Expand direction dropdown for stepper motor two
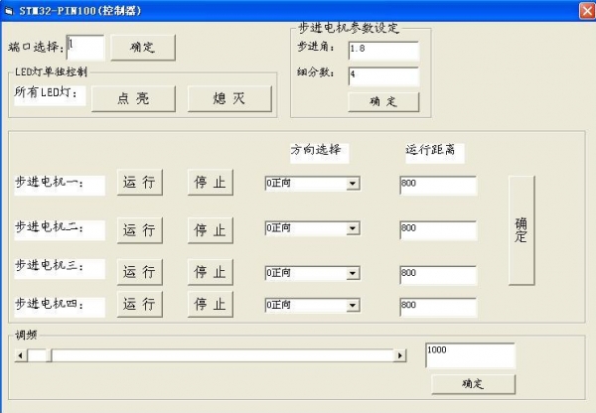596x413 pixels. point(352,228)
